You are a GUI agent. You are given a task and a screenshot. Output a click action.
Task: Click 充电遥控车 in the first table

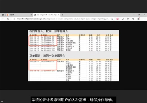click(x=70, y=46)
